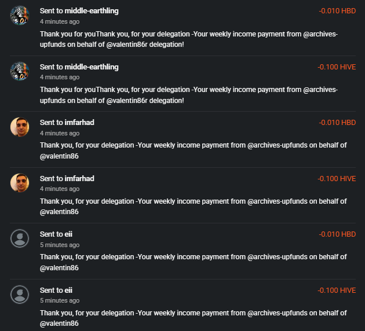This screenshot has height=331, width=365.
Task: Click -0.100 HIVE amount for middle-earthling
Action: click(x=337, y=67)
